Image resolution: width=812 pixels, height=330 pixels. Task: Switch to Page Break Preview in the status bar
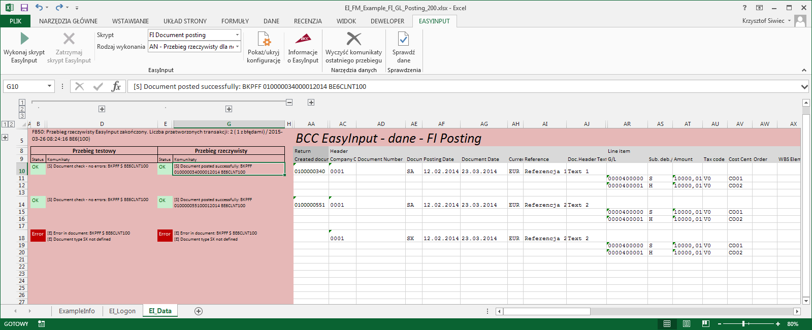click(x=705, y=324)
